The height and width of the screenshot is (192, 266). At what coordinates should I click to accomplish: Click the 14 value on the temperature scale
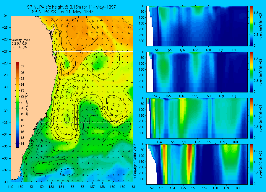tap(22, 144)
